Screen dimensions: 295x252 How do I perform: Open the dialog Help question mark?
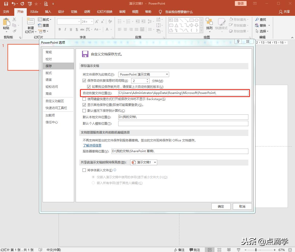click(238, 42)
